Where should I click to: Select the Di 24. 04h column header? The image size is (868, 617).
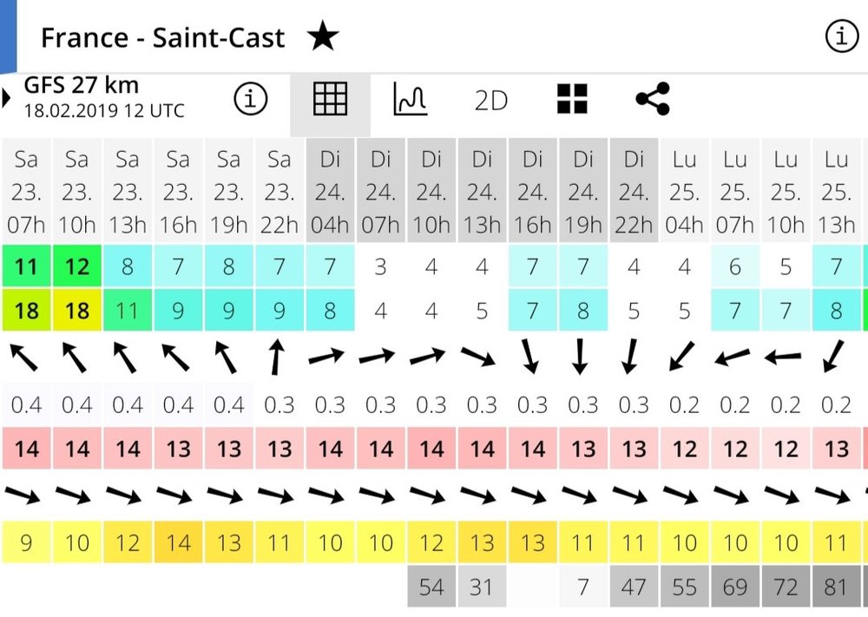(330, 191)
